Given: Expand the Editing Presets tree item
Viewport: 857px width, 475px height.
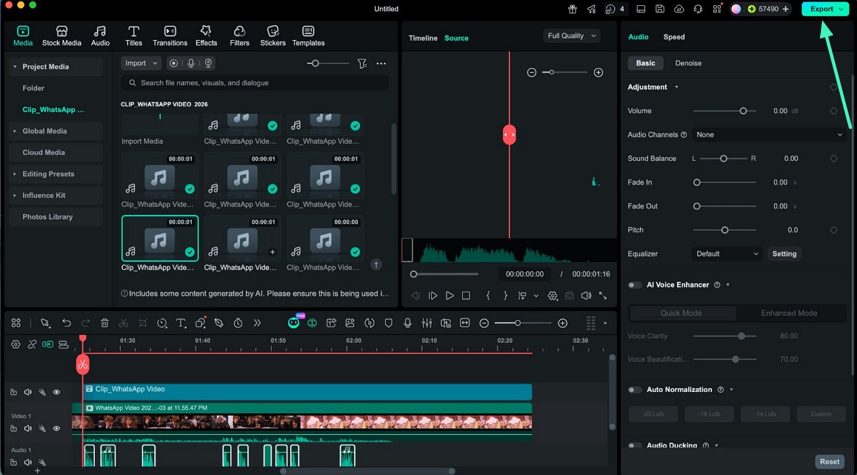Looking at the screenshot, I should click(x=15, y=174).
